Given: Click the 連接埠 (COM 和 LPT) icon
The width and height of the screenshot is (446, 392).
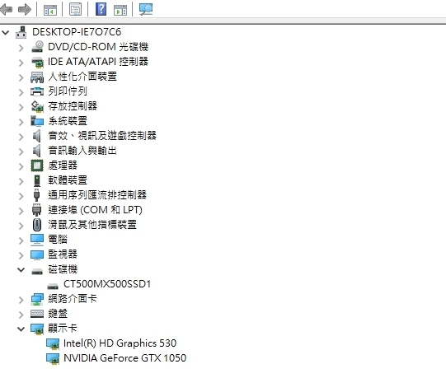Looking at the screenshot, I should tap(37, 210).
